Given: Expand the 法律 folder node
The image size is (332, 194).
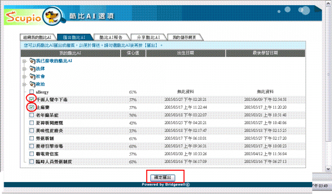Looking at the screenshot, I should [x=24, y=69].
